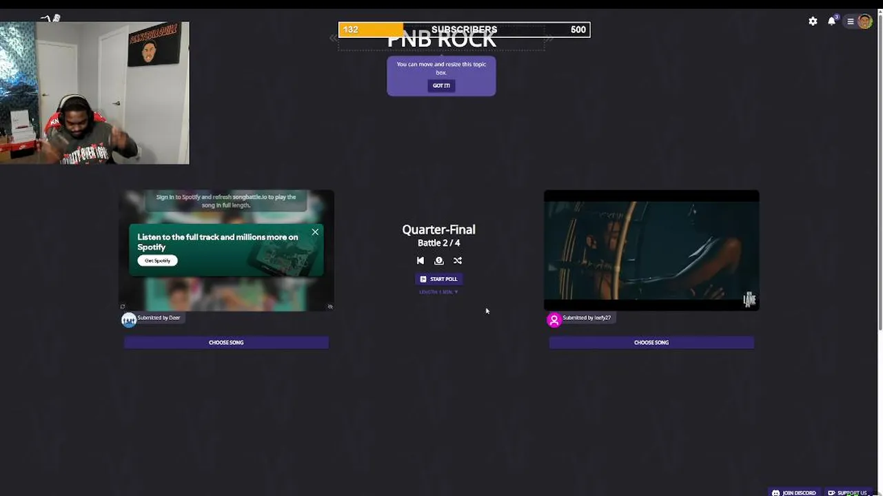The width and height of the screenshot is (883, 496).
Task: Click the user profile avatar
Action: click(x=864, y=21)
